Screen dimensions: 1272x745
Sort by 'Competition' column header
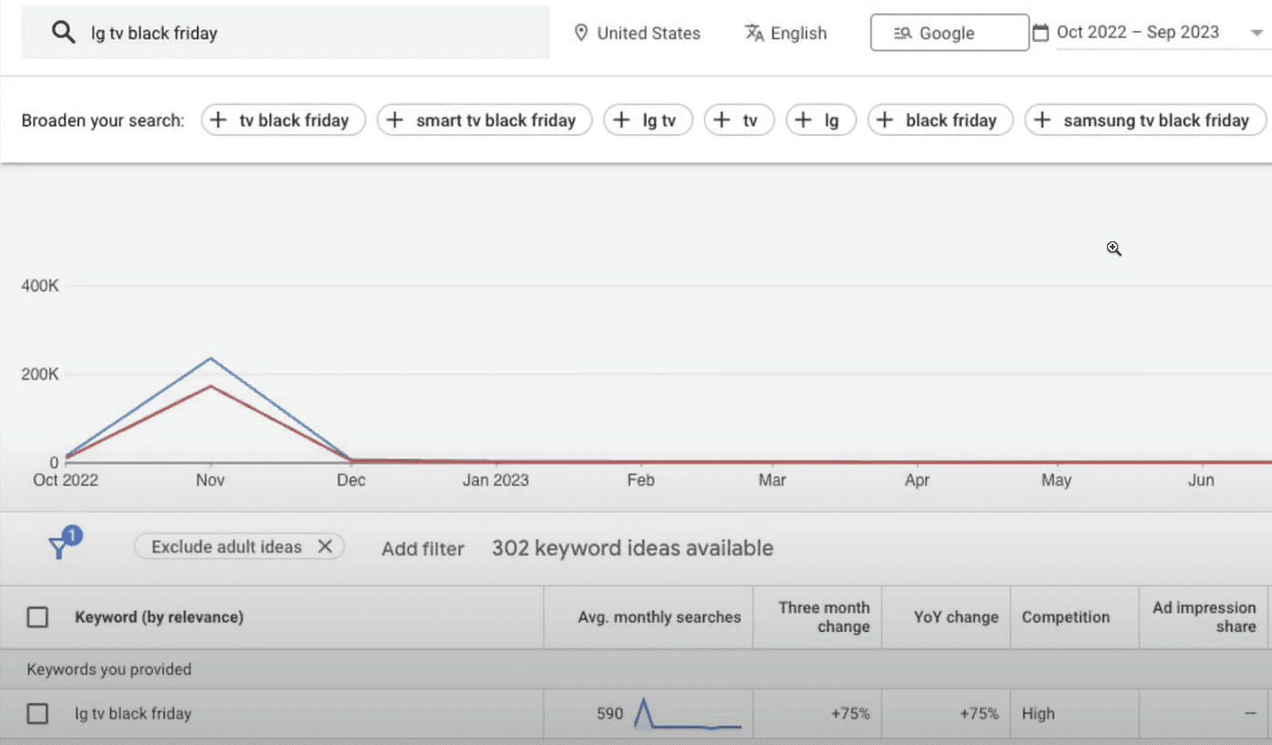pos(1065,617)
